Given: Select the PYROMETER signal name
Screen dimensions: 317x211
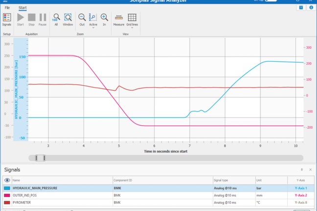Looking at the screenshot, I should click(22, 203).
